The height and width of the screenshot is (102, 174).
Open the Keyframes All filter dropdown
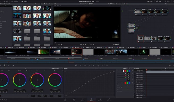click(x=166, y=68)
